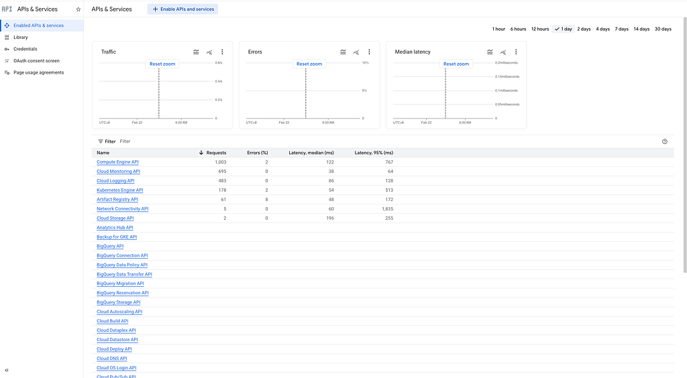Open more options menu on Traffic chart

[222, 52]
